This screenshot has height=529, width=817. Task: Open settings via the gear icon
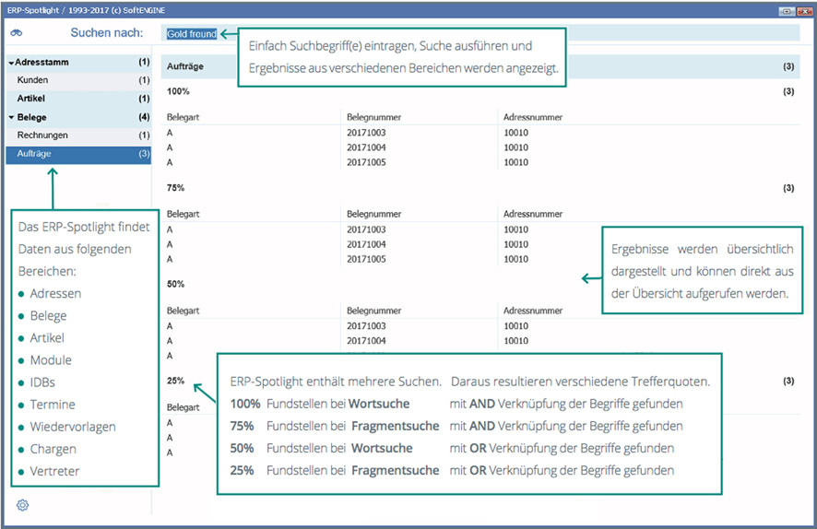pos(23,505)
